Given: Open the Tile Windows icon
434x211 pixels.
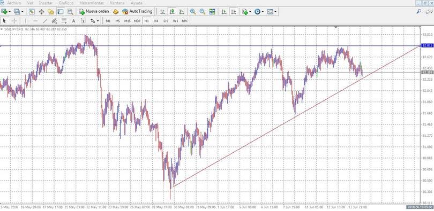Looking at the screenshot, I should point(212,12).
